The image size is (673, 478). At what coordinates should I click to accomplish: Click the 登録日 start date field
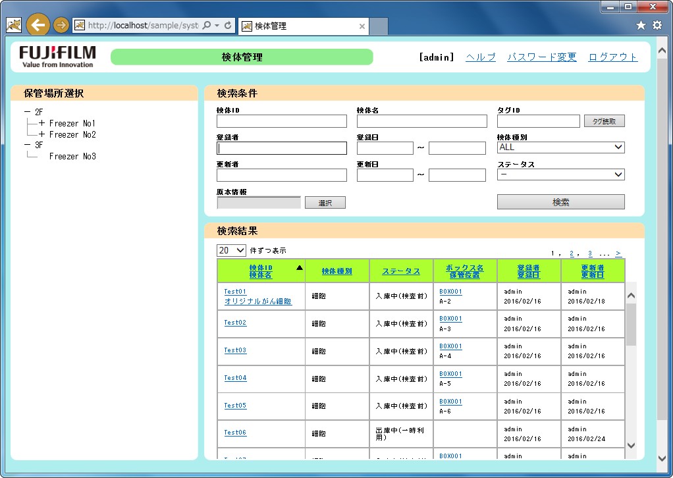point(385,148)
